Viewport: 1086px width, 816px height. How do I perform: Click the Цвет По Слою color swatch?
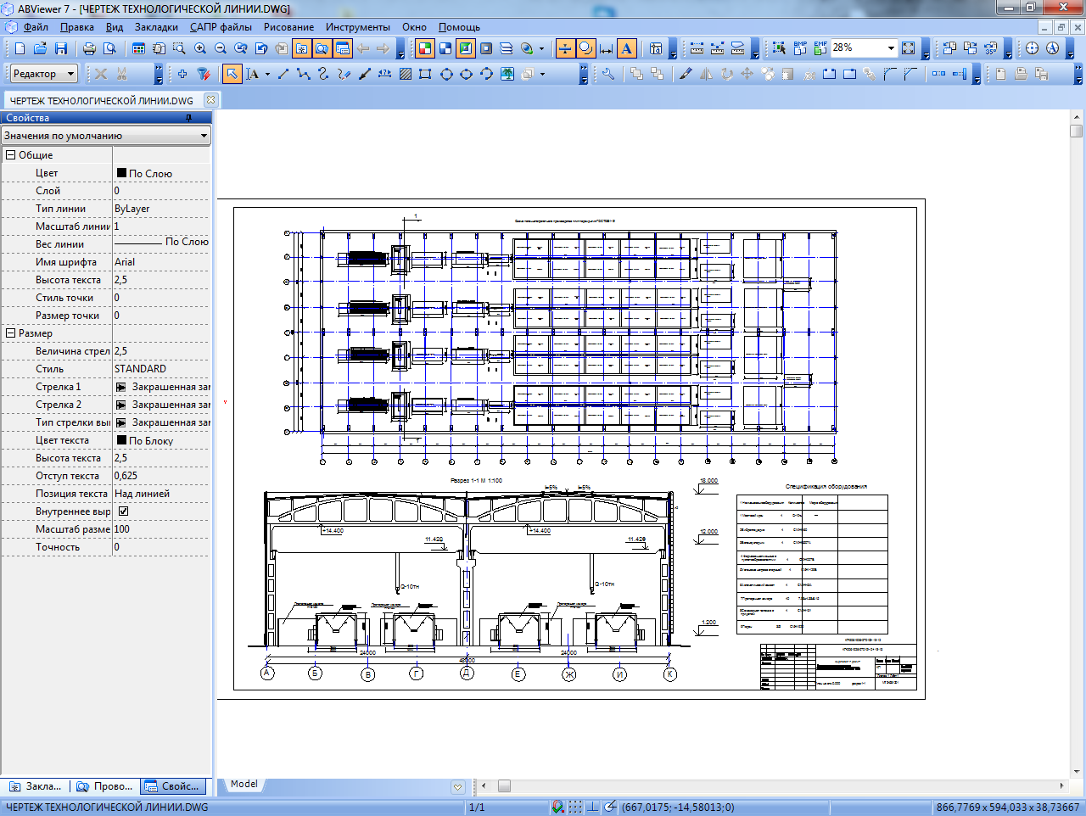[x=121, y=173]
